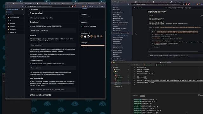The width and height of the screenshot is (203, 114).
Task: Open .gitignore in VS Code explorer
Action: click(x=118, y=81)
